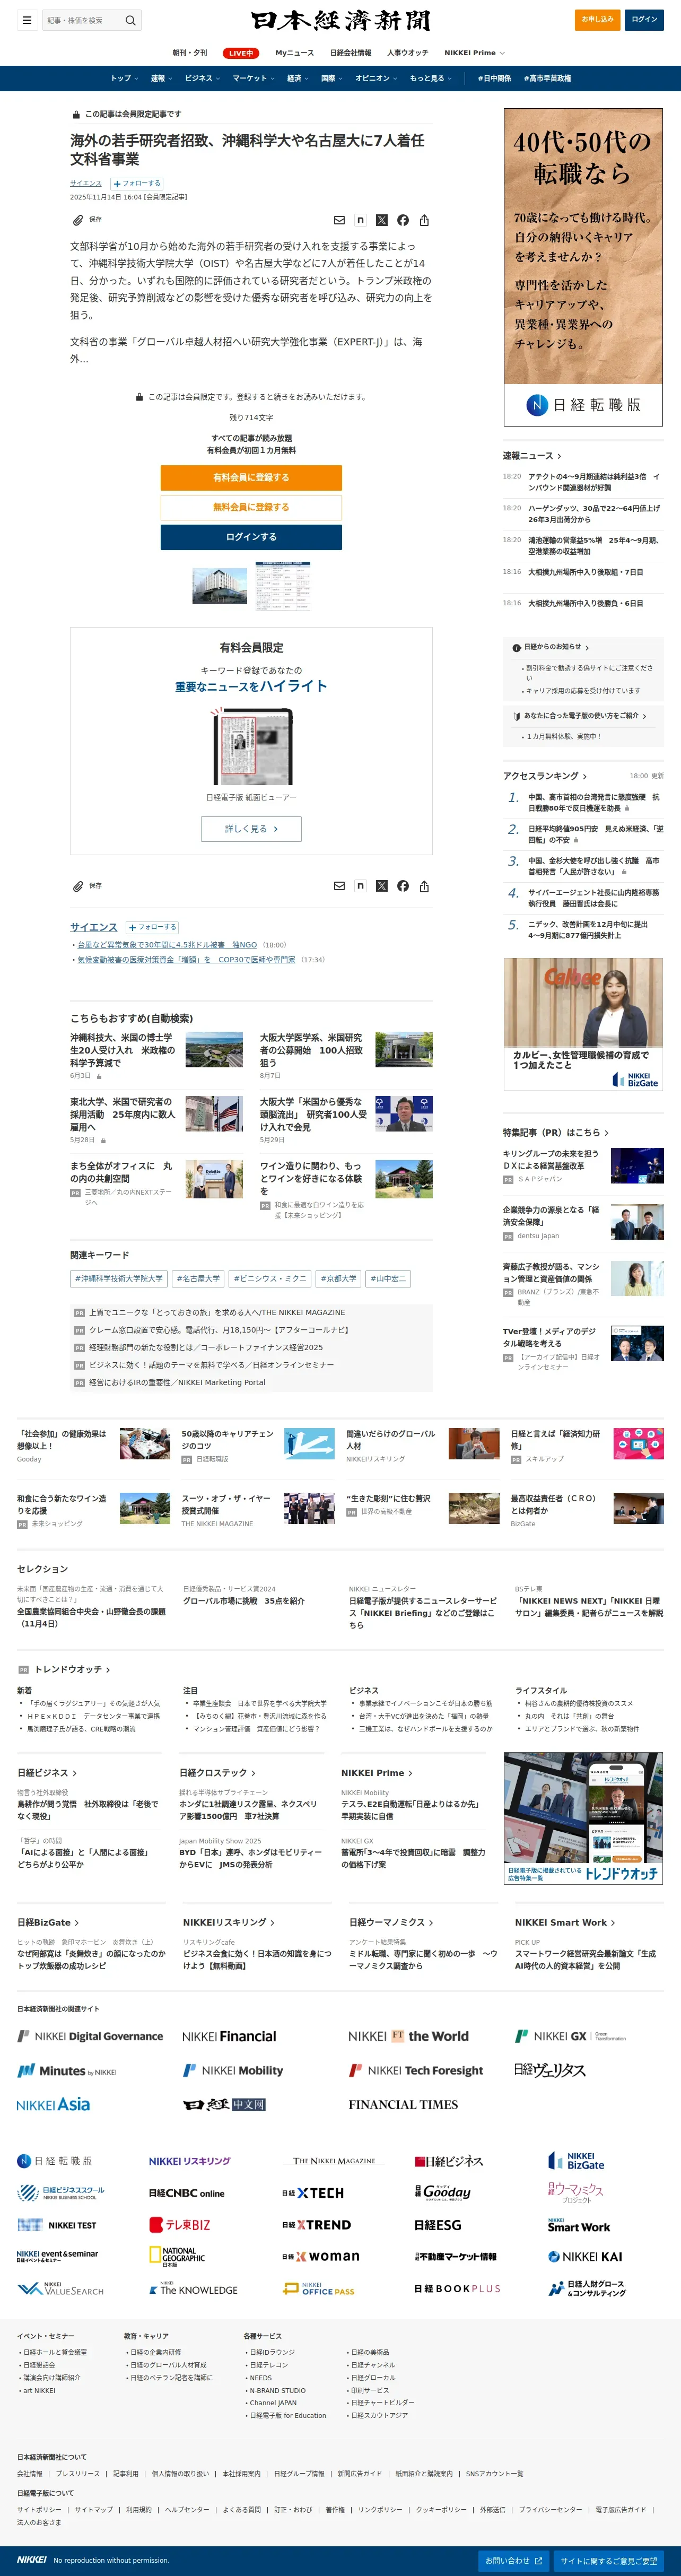Viewport: 681px width, 2576px height.
Task: Open the NIKKEI FT the World logo
Action: coord(408,2036)
